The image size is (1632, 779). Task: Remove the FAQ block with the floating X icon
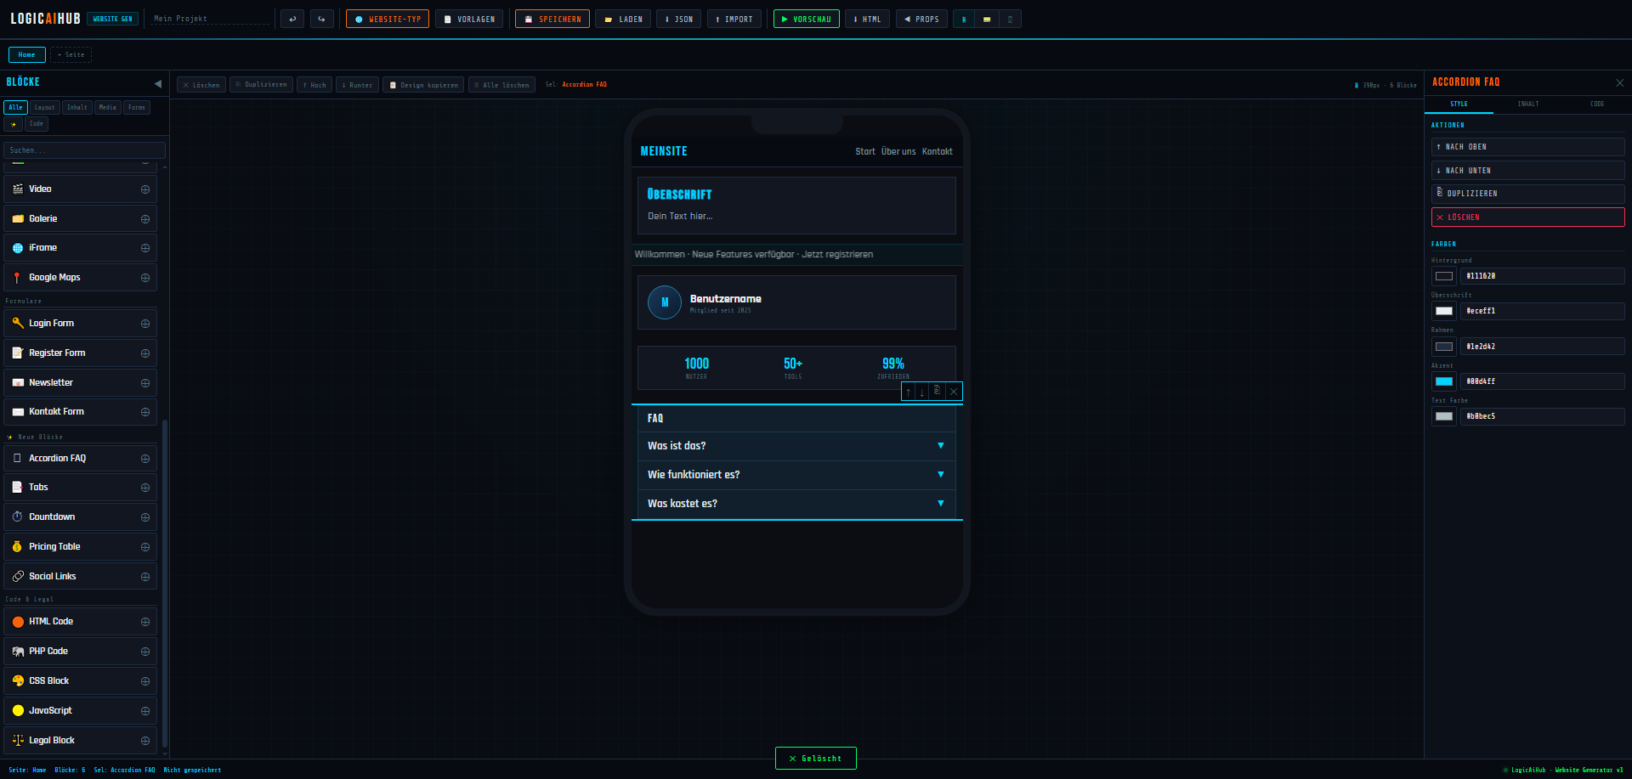click(954, 392)
